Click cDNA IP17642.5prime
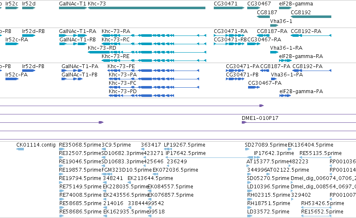Image resolution: width=356 pixels, height=218 pixels. (209, 157)
